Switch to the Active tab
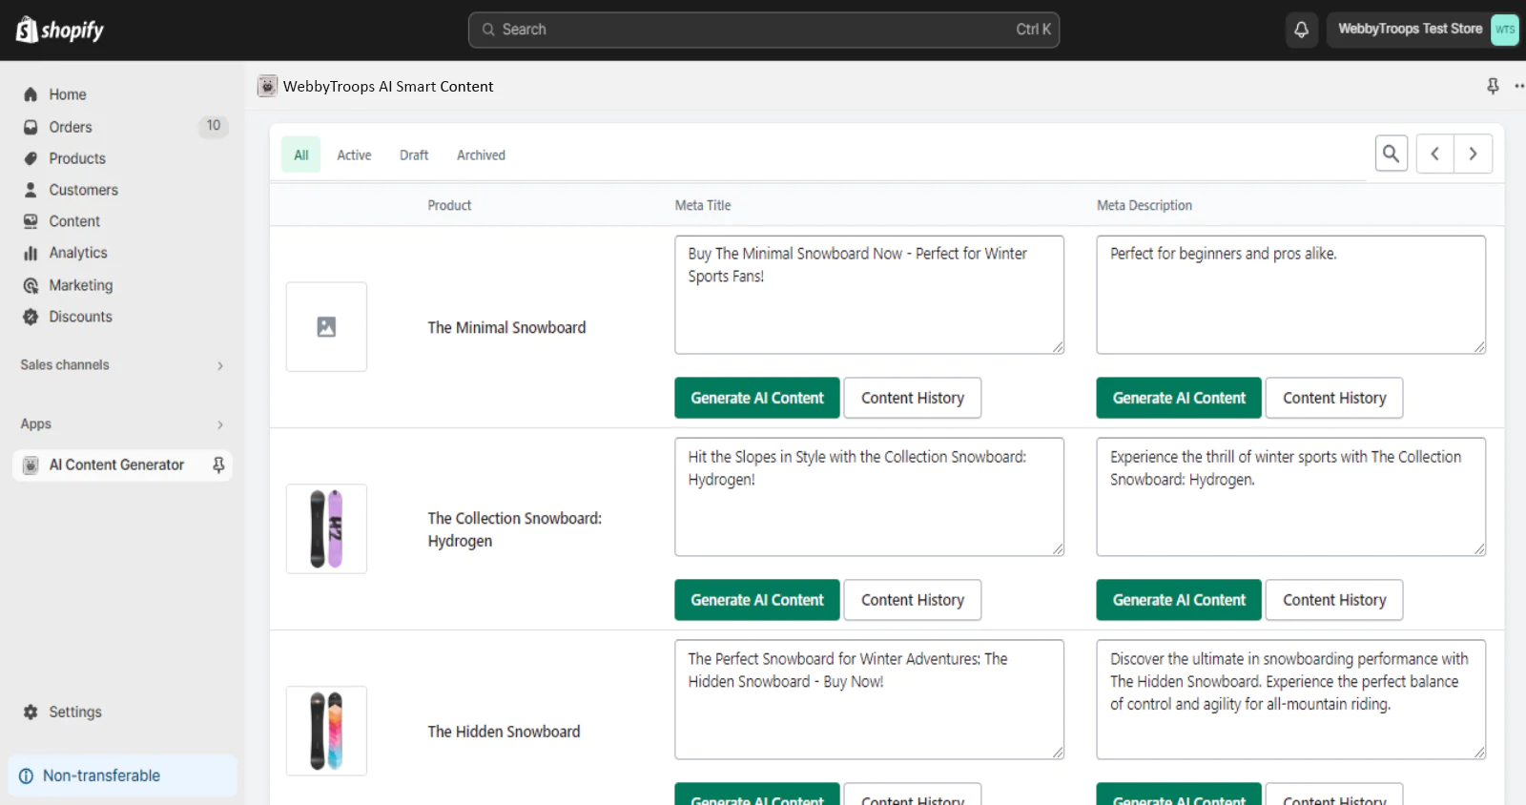 pyautogui.click(x=354, y=155)
